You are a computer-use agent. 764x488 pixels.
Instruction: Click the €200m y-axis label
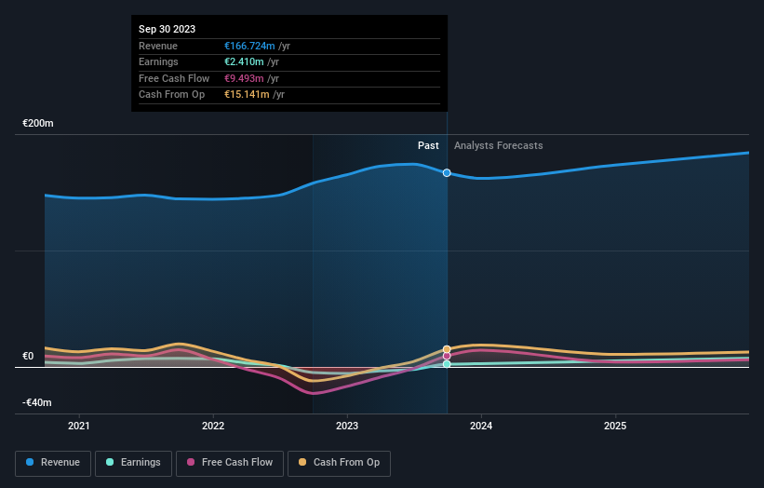(38, 123)
